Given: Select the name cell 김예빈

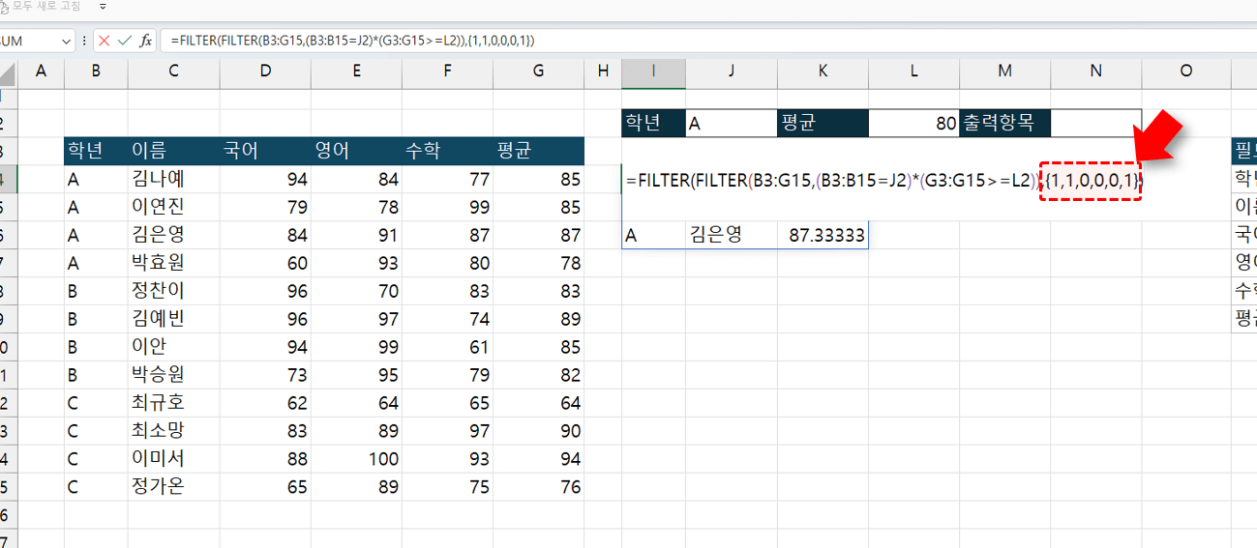Looking at the screenshot, I should [x=173, y=319].
